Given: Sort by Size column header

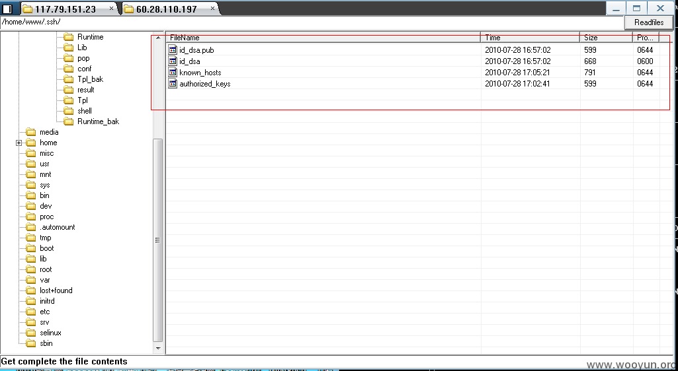Looking at the screenshot, I should click(x=606, y=38).
